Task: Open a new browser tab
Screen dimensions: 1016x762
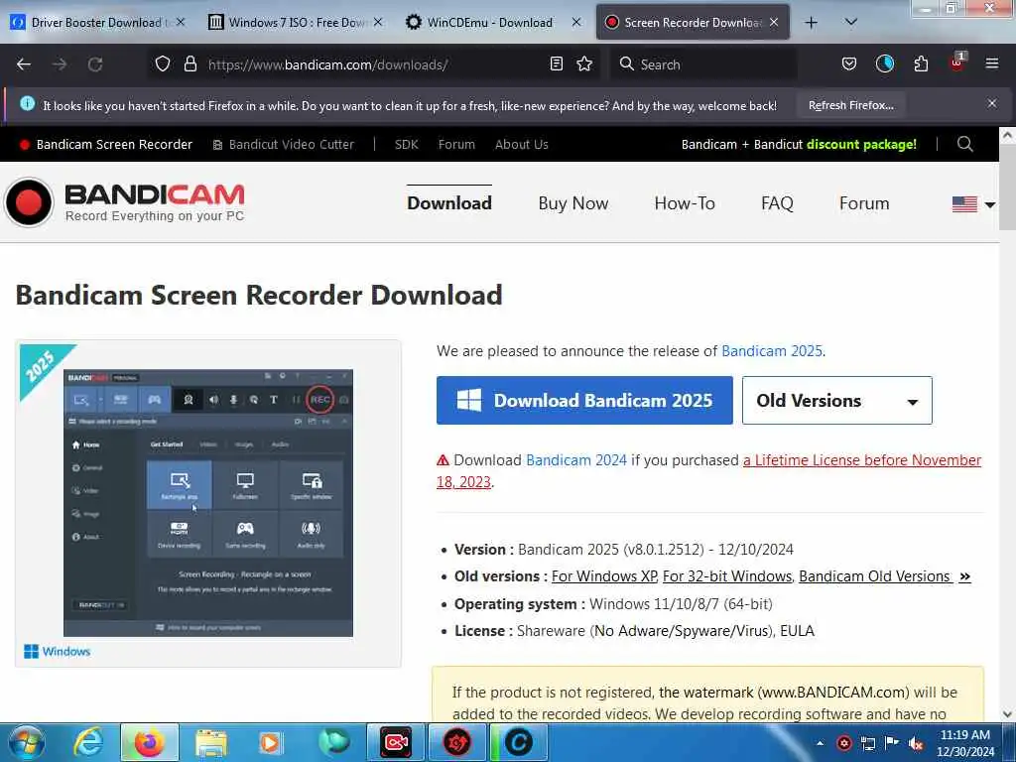Action: pos(811,23)
